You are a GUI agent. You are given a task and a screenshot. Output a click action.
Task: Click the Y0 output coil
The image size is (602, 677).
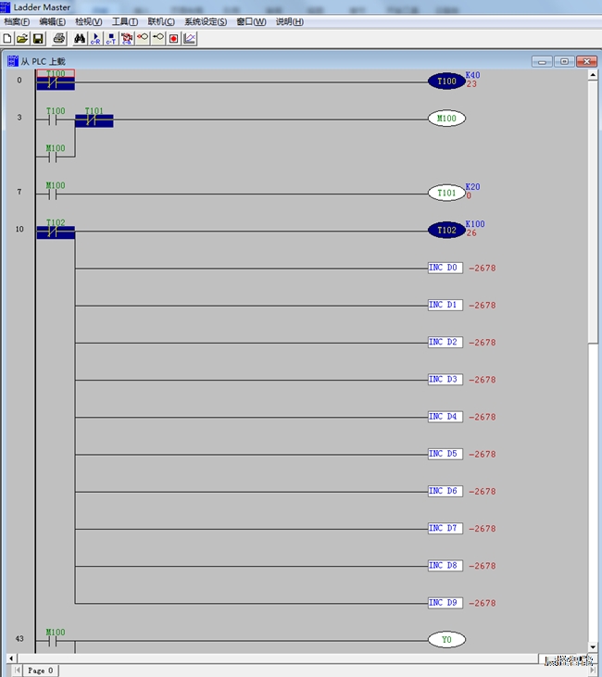click(x=446, y=639)
